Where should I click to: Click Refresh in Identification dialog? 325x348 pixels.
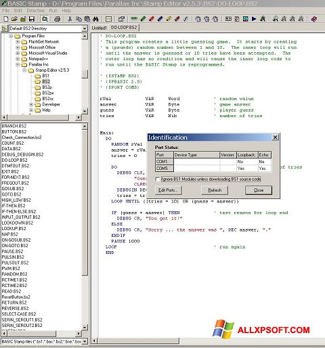[215, 190]
